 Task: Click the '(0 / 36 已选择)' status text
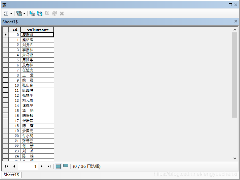[x=87, y=167]
